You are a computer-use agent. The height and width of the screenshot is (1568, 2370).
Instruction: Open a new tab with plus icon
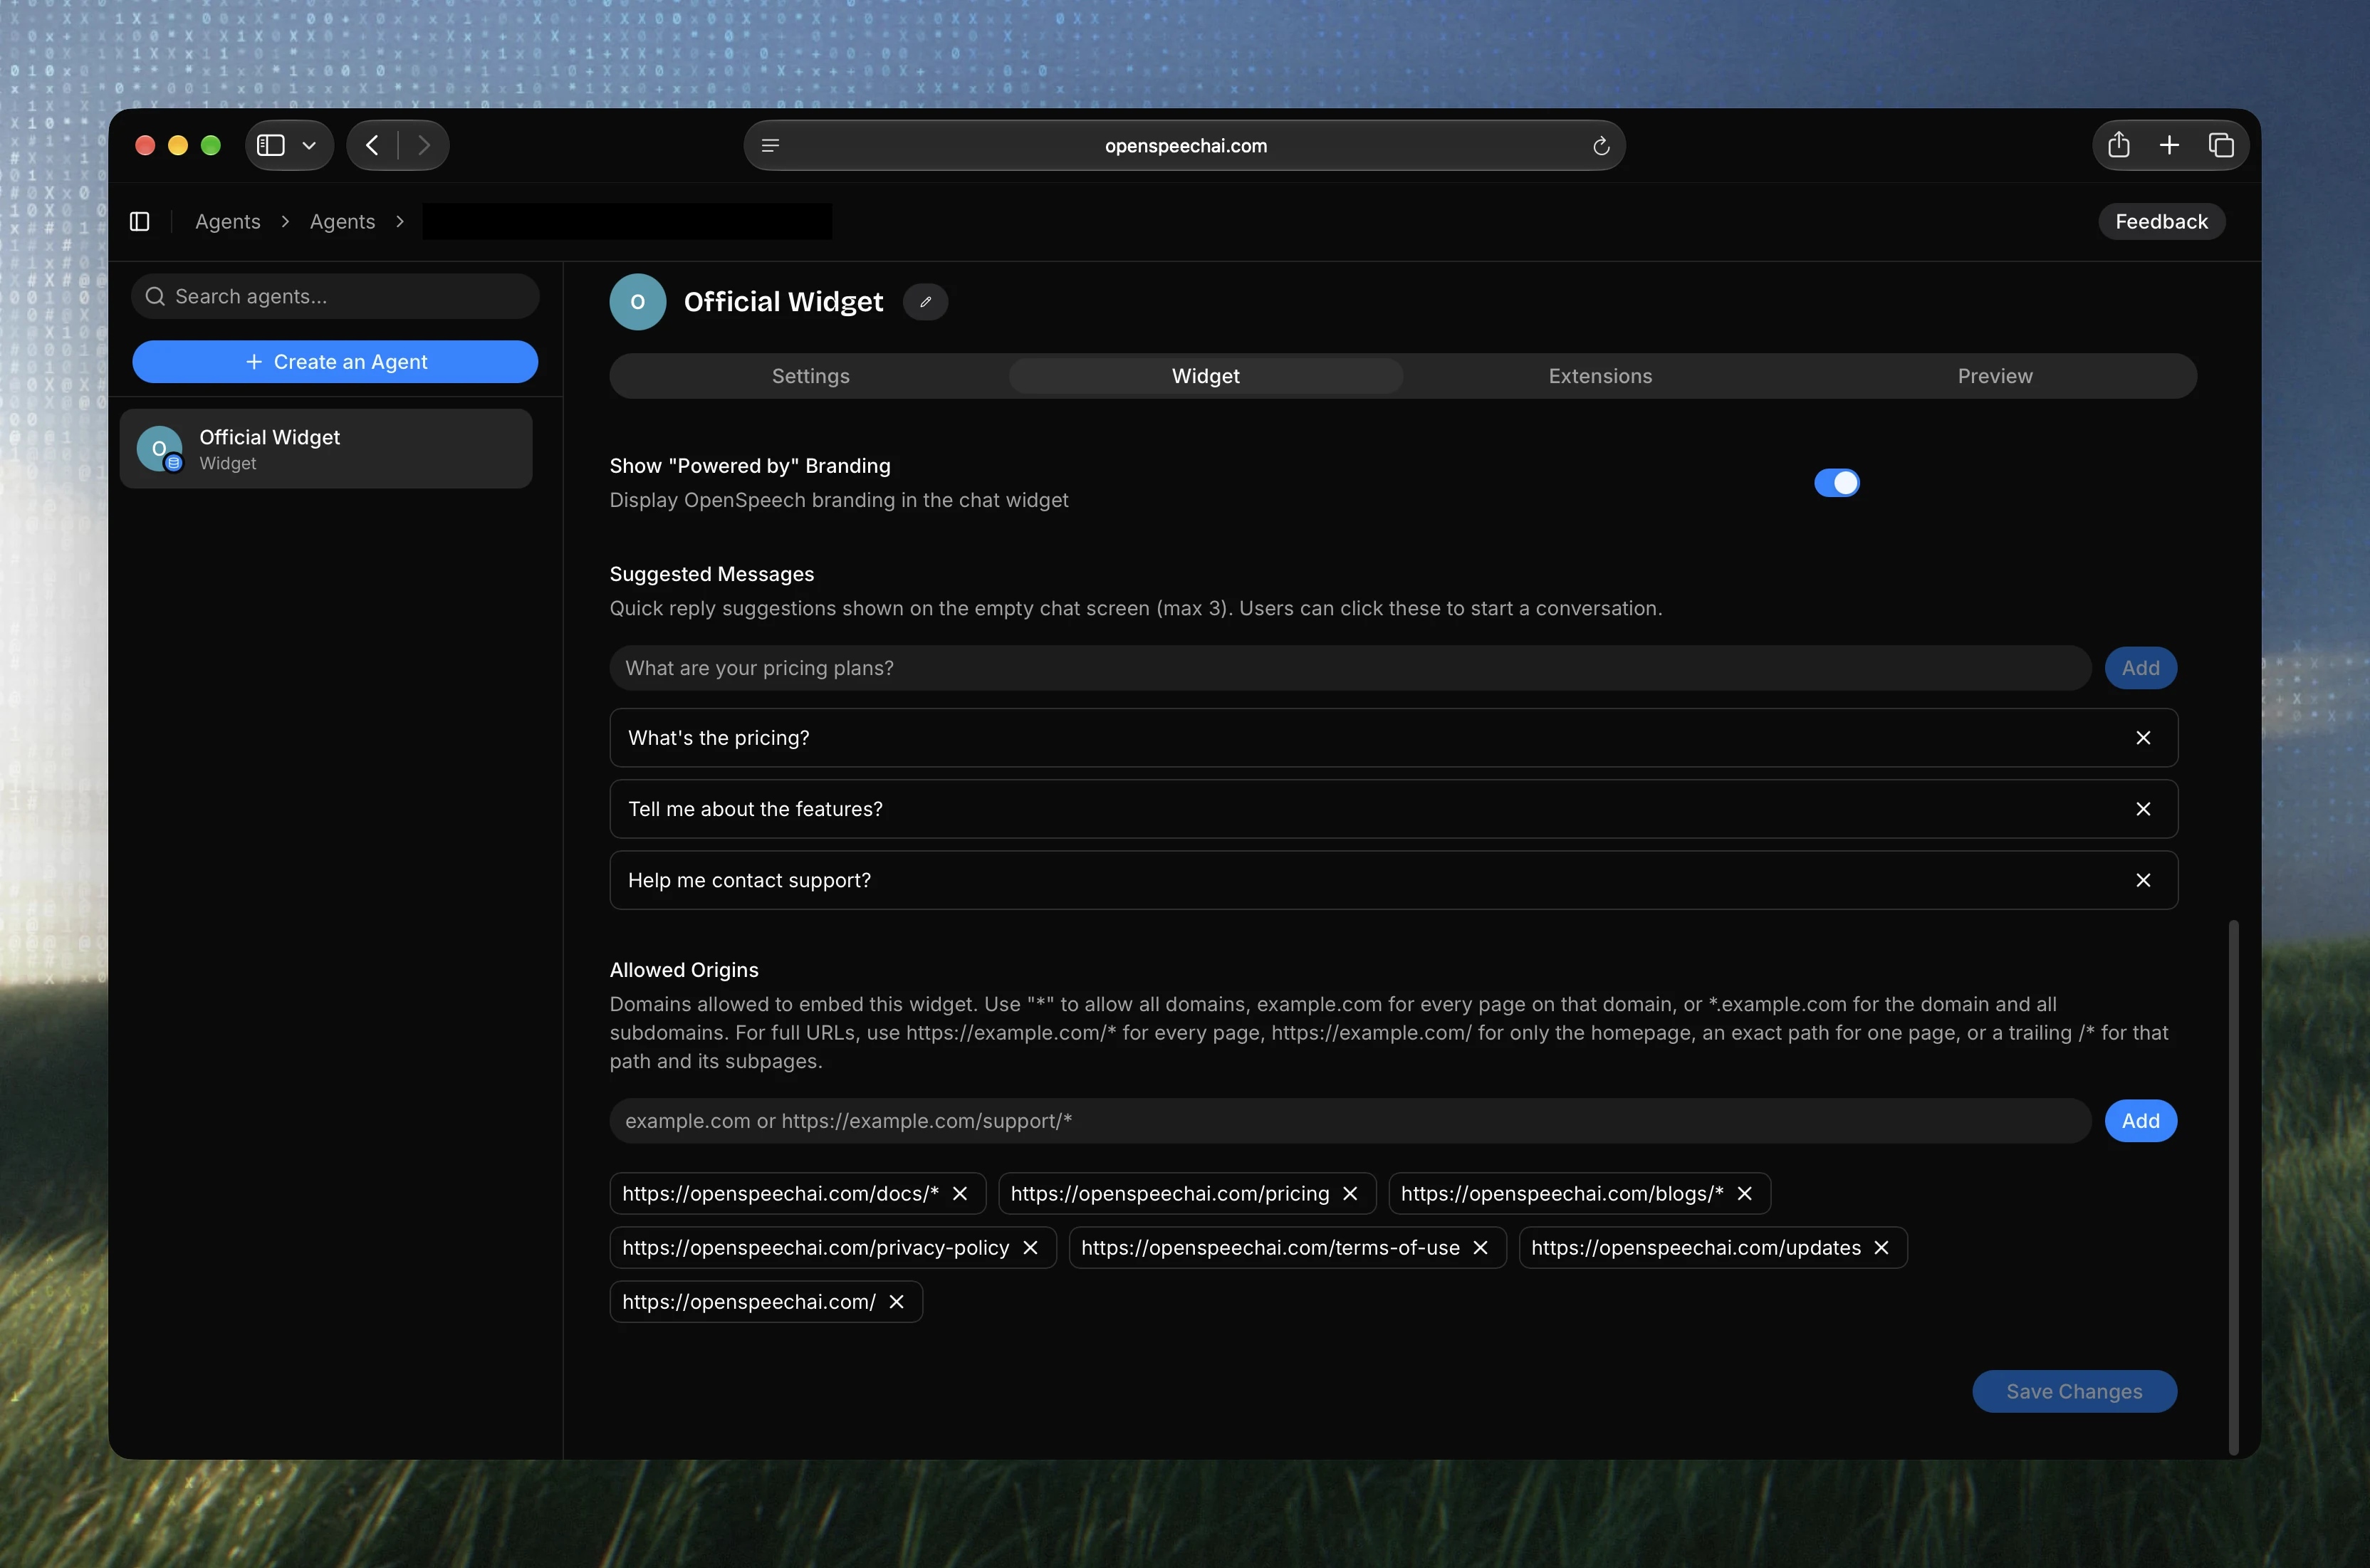click(x=2169, y=145)
